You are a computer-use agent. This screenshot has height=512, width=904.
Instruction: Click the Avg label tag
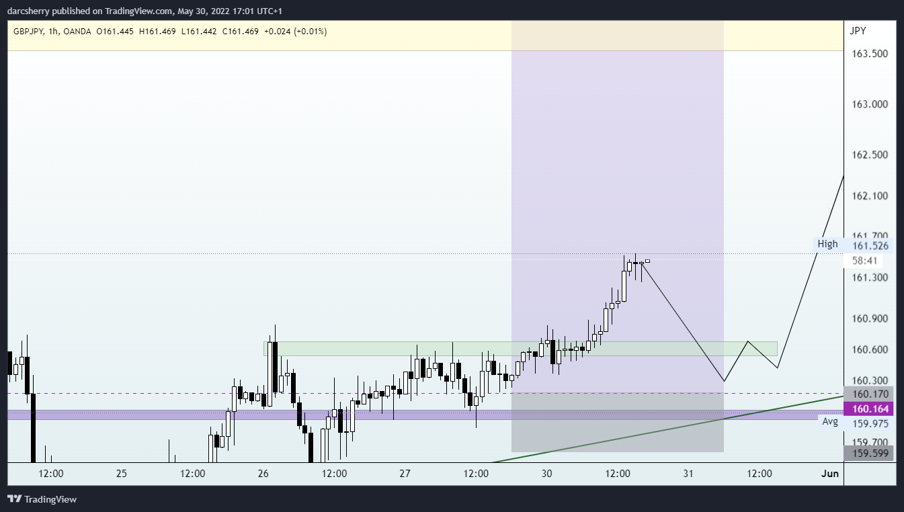[x=830, y=421]
